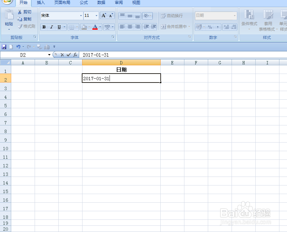Screen dimensions: 287x232
Task: Switch to the 公式 ribbon tab
Action: (84, 3)
